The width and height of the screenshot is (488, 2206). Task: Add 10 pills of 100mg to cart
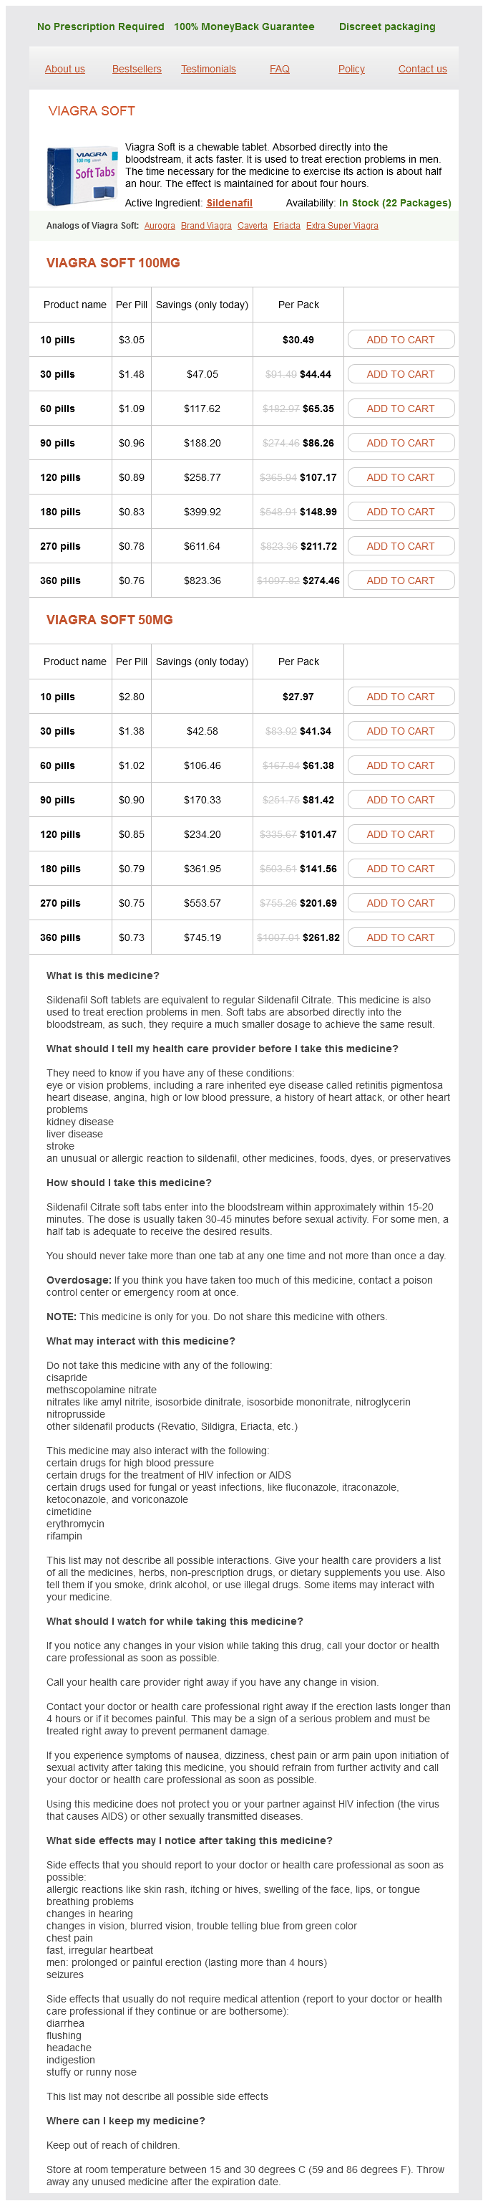coord(401,340)
